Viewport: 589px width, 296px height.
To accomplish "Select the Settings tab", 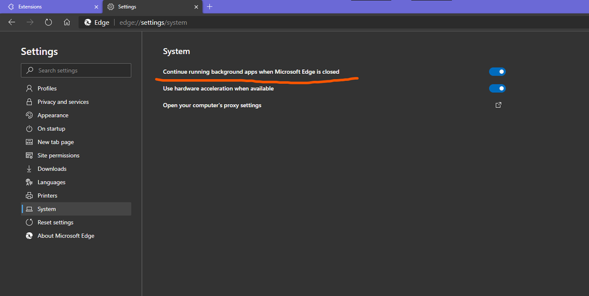I will 152,6.
